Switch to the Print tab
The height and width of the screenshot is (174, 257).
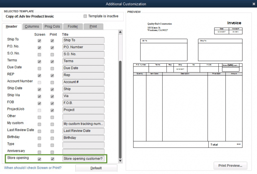coord(93,26)
